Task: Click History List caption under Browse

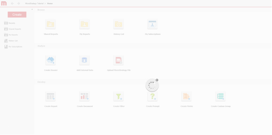Action: pyautogui.click(x=119, y=34)
